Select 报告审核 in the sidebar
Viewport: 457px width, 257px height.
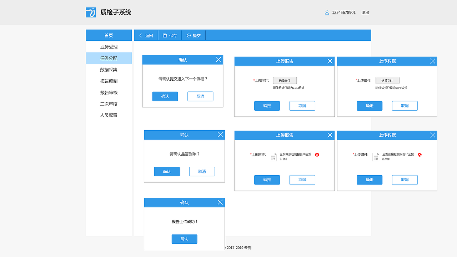[x=109, y=92]
